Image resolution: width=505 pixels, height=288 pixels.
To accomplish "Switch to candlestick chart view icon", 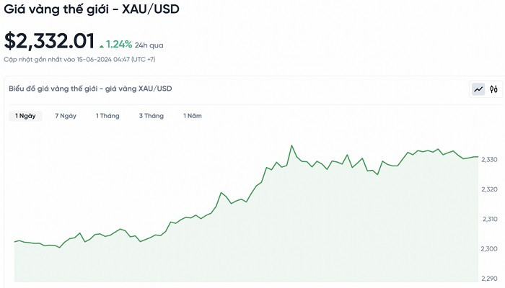I will (494, 89).
